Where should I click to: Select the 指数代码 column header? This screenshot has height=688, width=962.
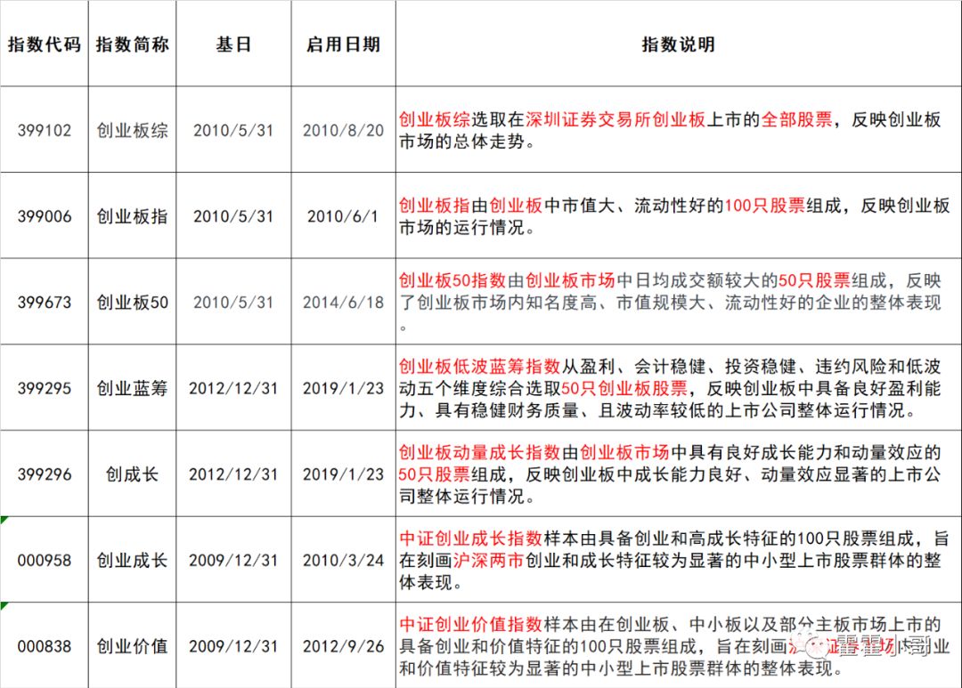(44, 45)
